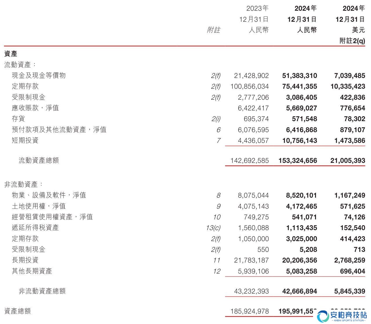This screenshot has height=324, width=371.
Task: Select the 其他長期資產 label
Action: pyautogui.click(x=32, y=271)
